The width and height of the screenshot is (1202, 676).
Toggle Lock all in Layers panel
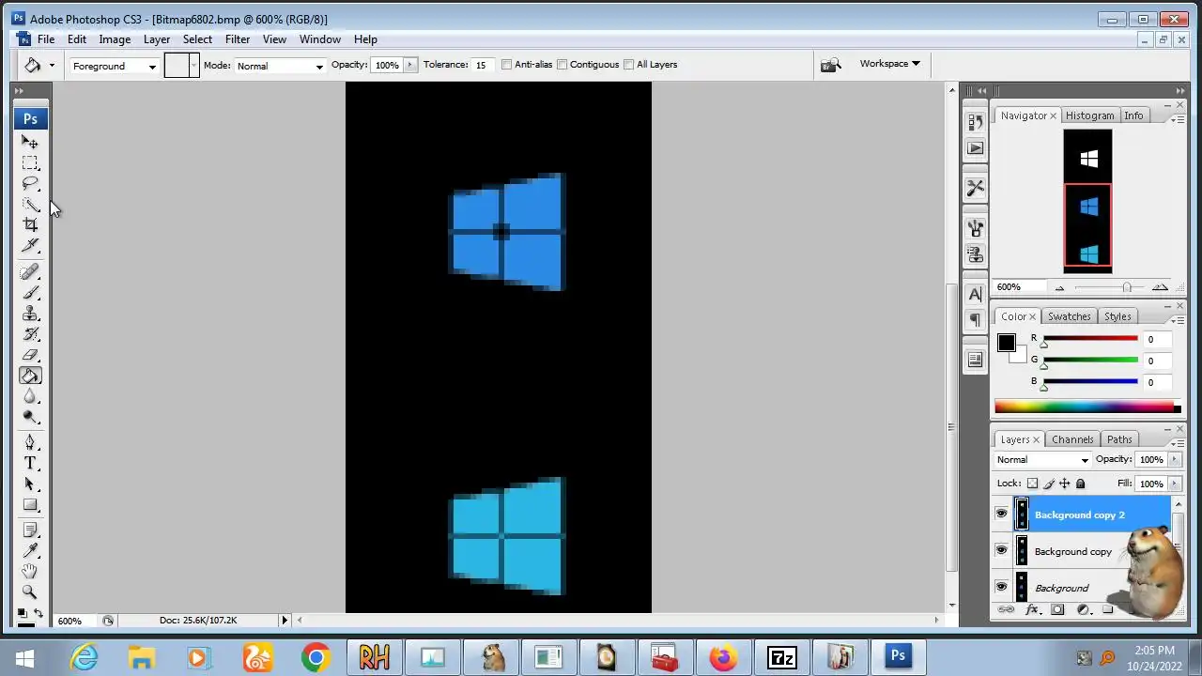(x=1080, y=484)
